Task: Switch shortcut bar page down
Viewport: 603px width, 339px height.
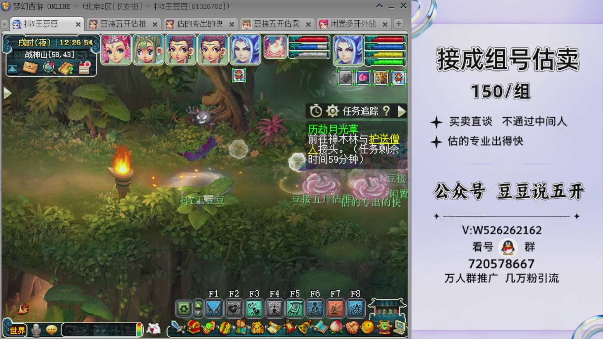Action: 198,313
